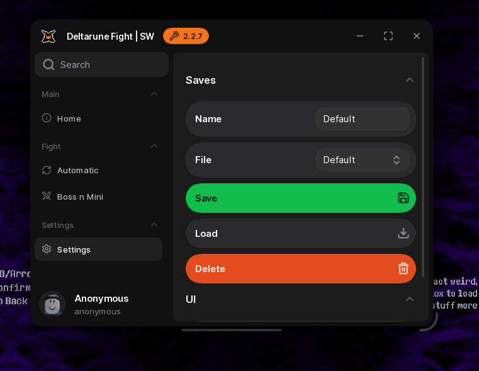This screenshot has height=371, width=479.
Task: Click the vertical scrollbar in settings panel
Action: (x=423, y=166)
